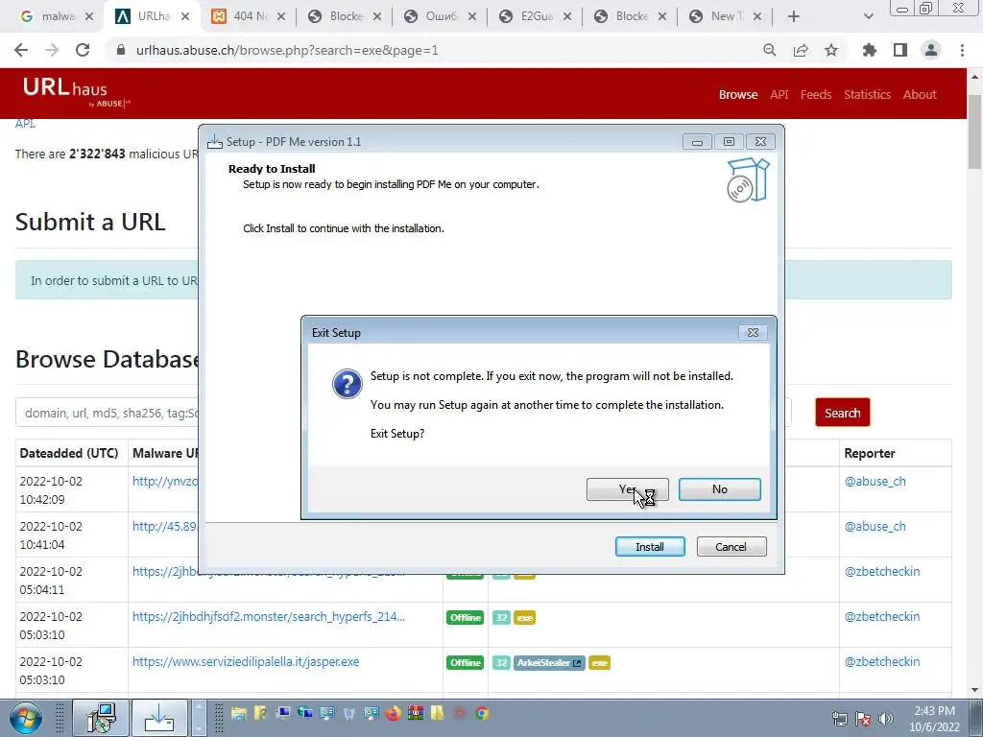The width and height of the screenshot is (983, 737).
Task: Click the taskbar clock showing 2:43 PM
Action: pos(934,719)
